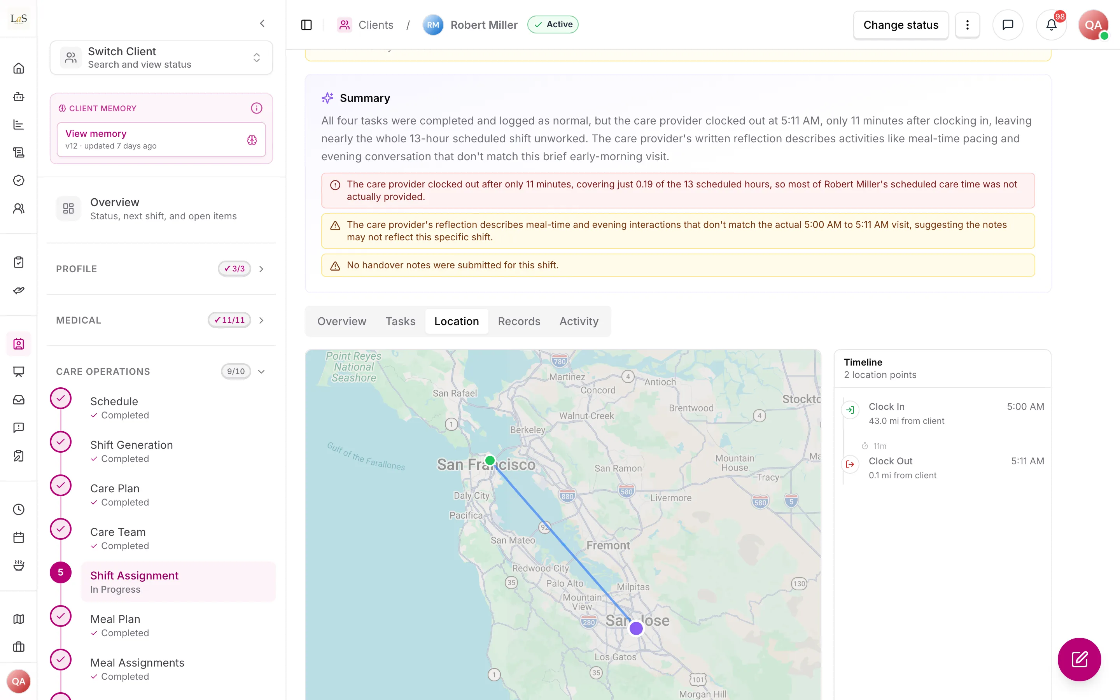Open the inbox tray icon in left rail

(x=19, y=399)
